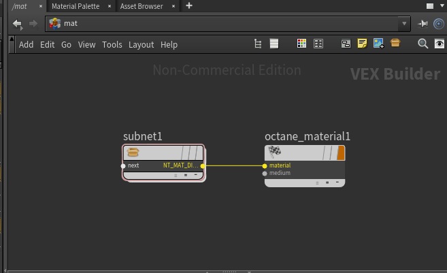Screen dimensions: 447x273
Task: Collapse octane_material1 node with minus button
Action: click(337, 182)
